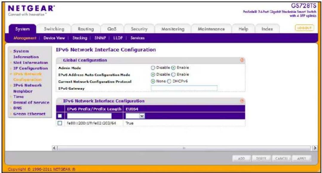322x173 pixels.
Task: Click the LOGOUT button
Action: 305,28
